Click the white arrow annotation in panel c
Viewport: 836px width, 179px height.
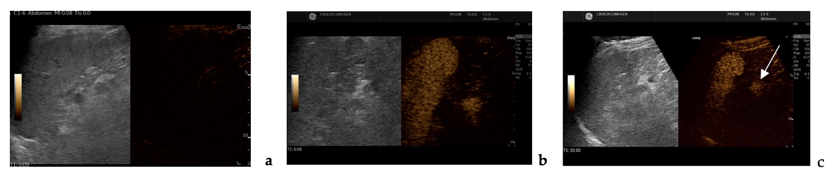(x=771, y=62)
